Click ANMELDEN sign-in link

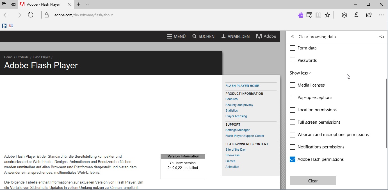(235, 37)
